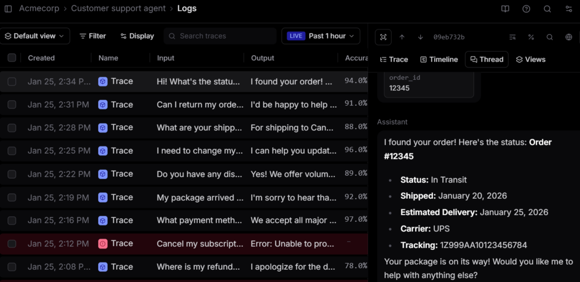
Task: Click the help question mark icon
Action: point(526,8)
